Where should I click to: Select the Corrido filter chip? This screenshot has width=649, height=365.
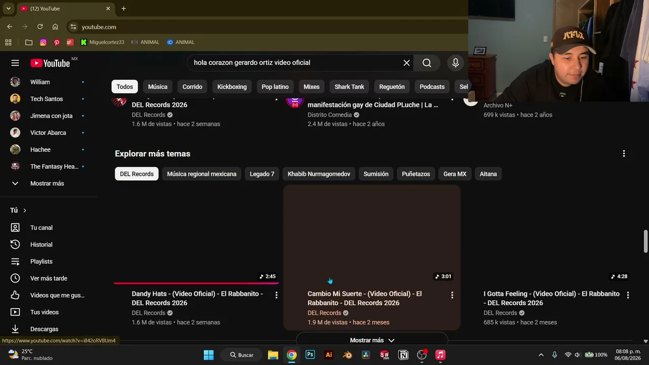point(193,87)
